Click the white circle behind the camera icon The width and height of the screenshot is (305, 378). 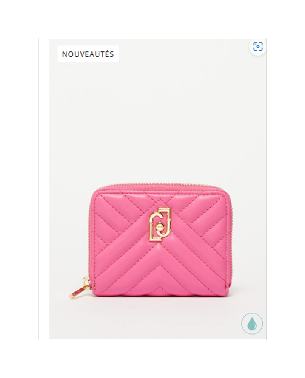(257, 46)
